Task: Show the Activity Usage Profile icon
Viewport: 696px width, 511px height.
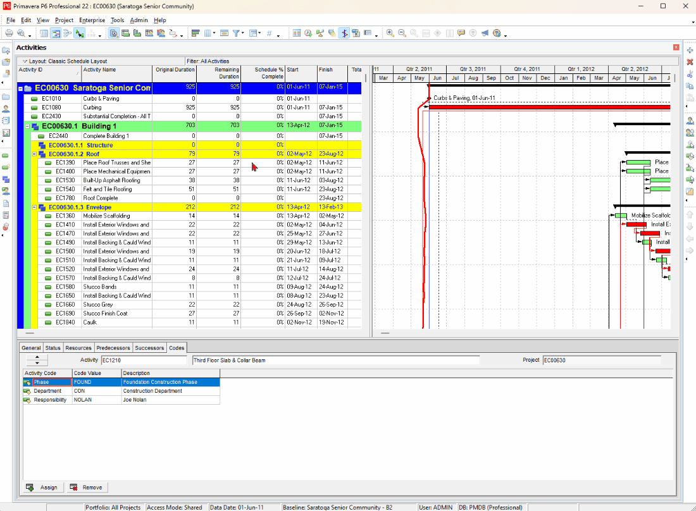Action: [137, 34]
